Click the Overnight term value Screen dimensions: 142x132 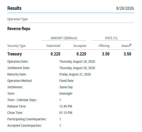66,94
